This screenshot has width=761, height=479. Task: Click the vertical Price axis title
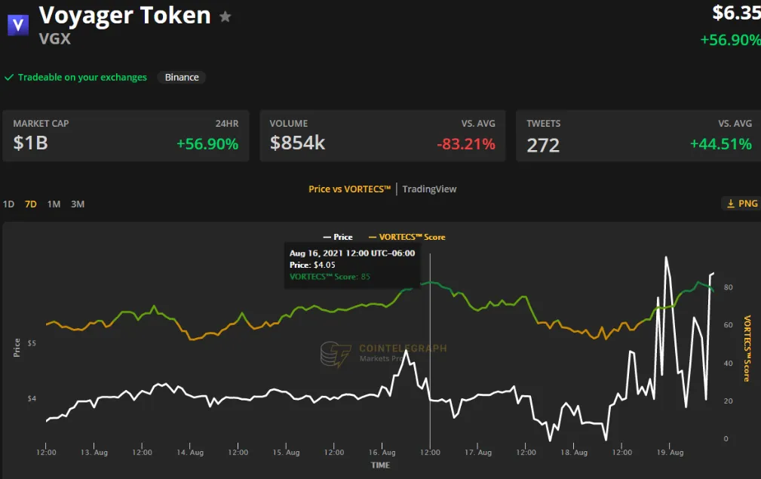tap(17, 348)
